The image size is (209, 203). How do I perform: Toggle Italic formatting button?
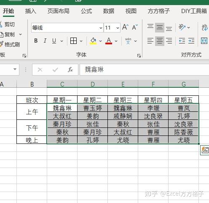(45, 41)
